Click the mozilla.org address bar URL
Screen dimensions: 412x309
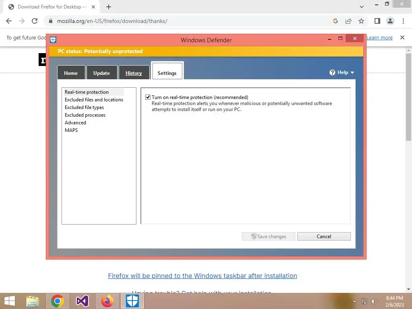(112, 21)
